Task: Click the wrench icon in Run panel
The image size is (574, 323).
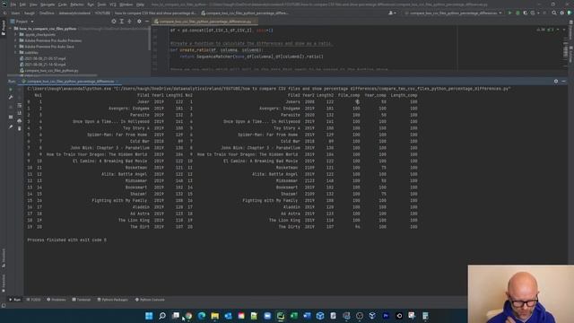Action: 11,98
